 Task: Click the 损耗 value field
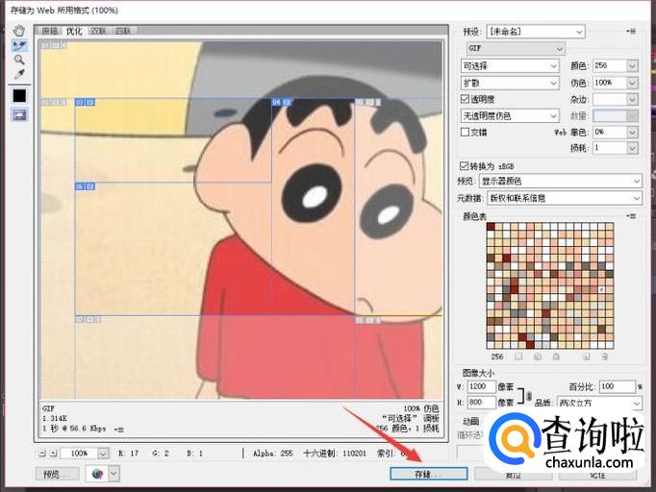click(x=610, y=148)
